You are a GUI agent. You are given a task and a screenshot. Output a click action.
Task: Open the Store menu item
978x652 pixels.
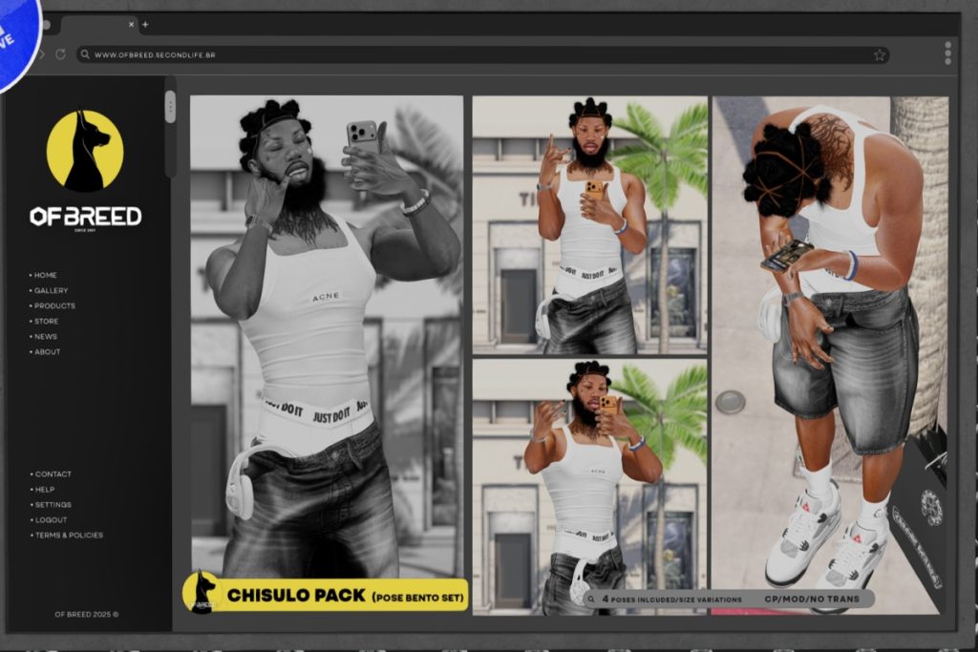point(44,321)
